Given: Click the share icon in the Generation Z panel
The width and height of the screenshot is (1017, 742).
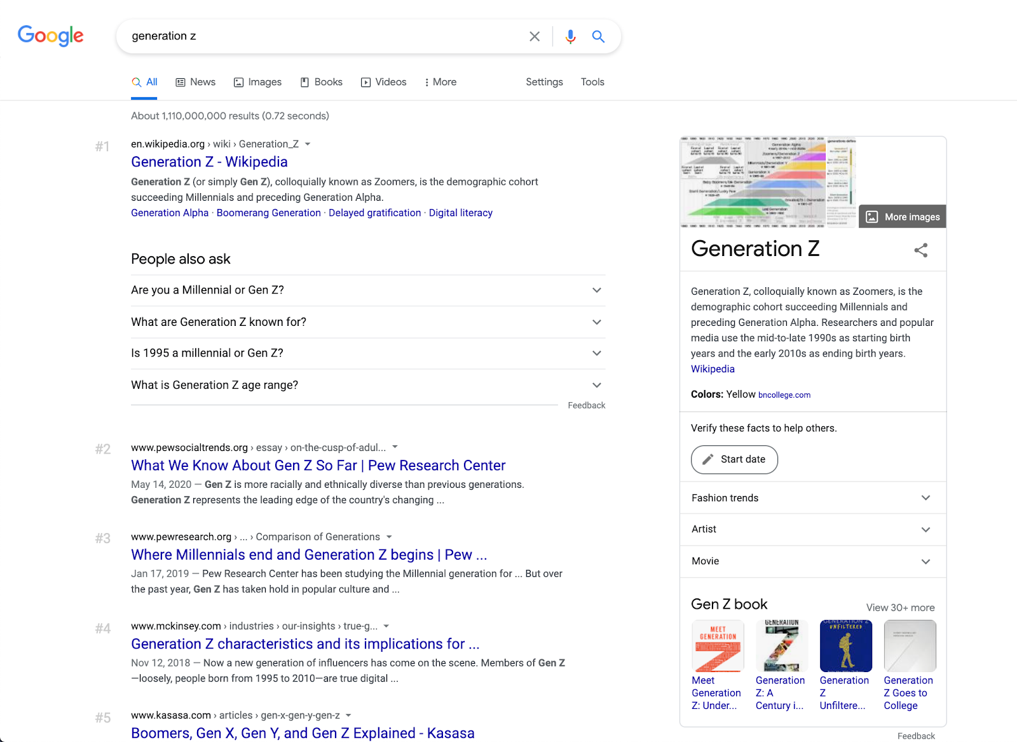Looking at the screenshot, I should click(921, 250).
